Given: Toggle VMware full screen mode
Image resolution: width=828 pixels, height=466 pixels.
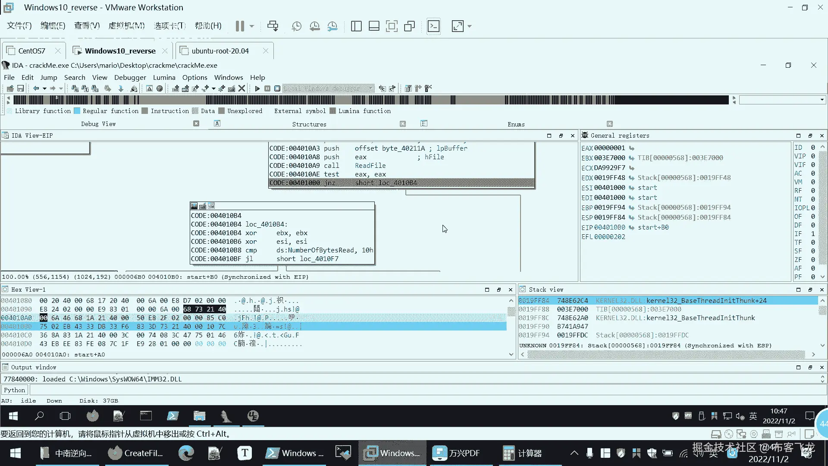Looking at the screenshot, I should (392, 26).
